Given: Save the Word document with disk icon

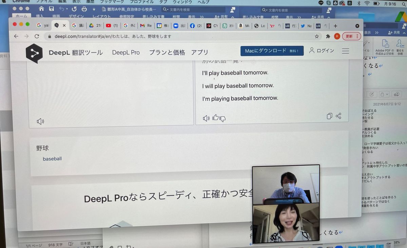Looking at the screenshot, I should [52, 9].
